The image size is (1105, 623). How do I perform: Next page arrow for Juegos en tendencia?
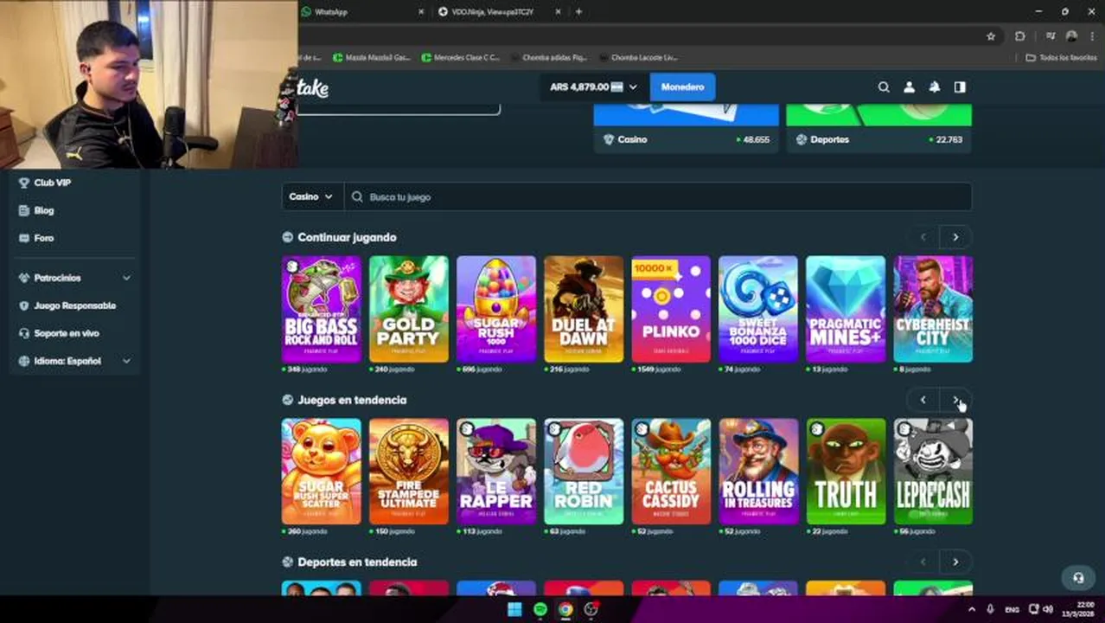[x=955, y=400]
